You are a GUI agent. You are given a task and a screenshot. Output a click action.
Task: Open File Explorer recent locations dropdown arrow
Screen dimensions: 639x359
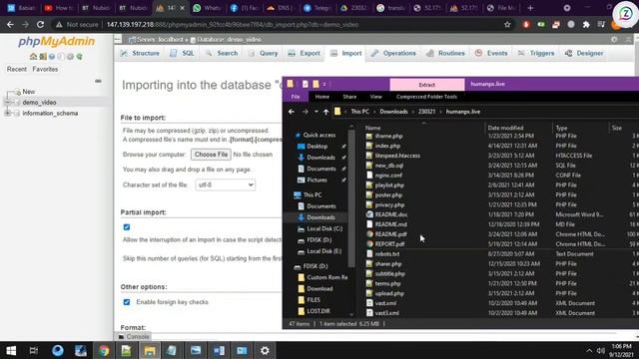click(317, 112)
